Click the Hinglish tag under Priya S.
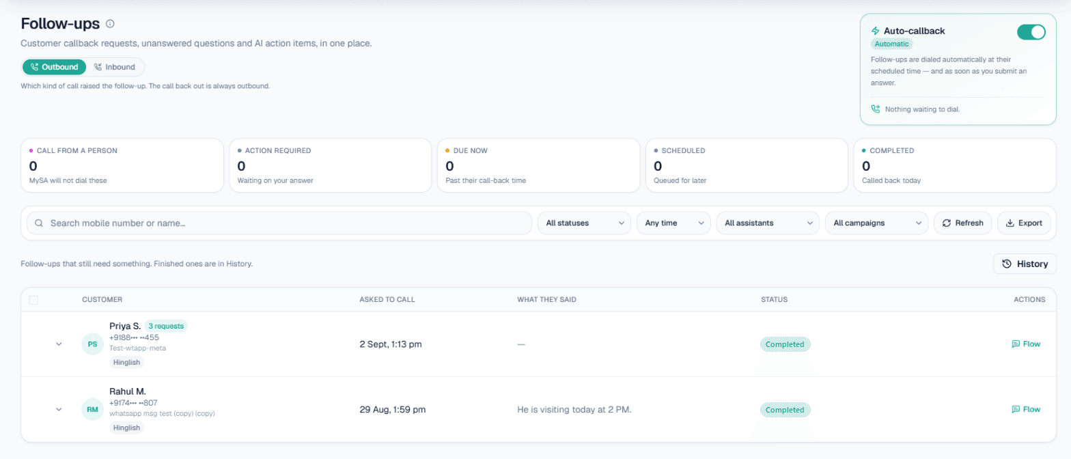1071x459 pixels. 126,362
